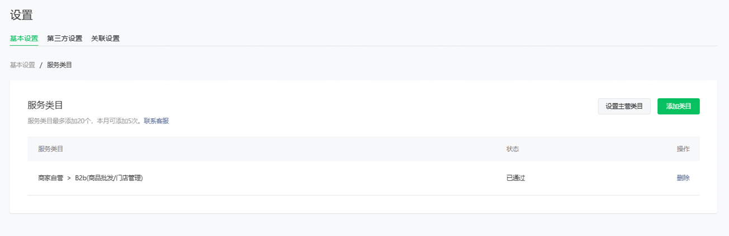This screenshot has height=236, width=729.
Task: Click the B2b(商品批发/门店管理) category name
Action: (x=109, y=178)
